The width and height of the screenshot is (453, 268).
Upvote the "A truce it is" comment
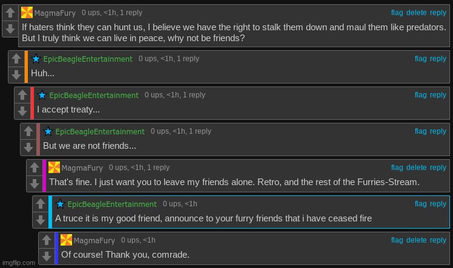click(41, 204)
